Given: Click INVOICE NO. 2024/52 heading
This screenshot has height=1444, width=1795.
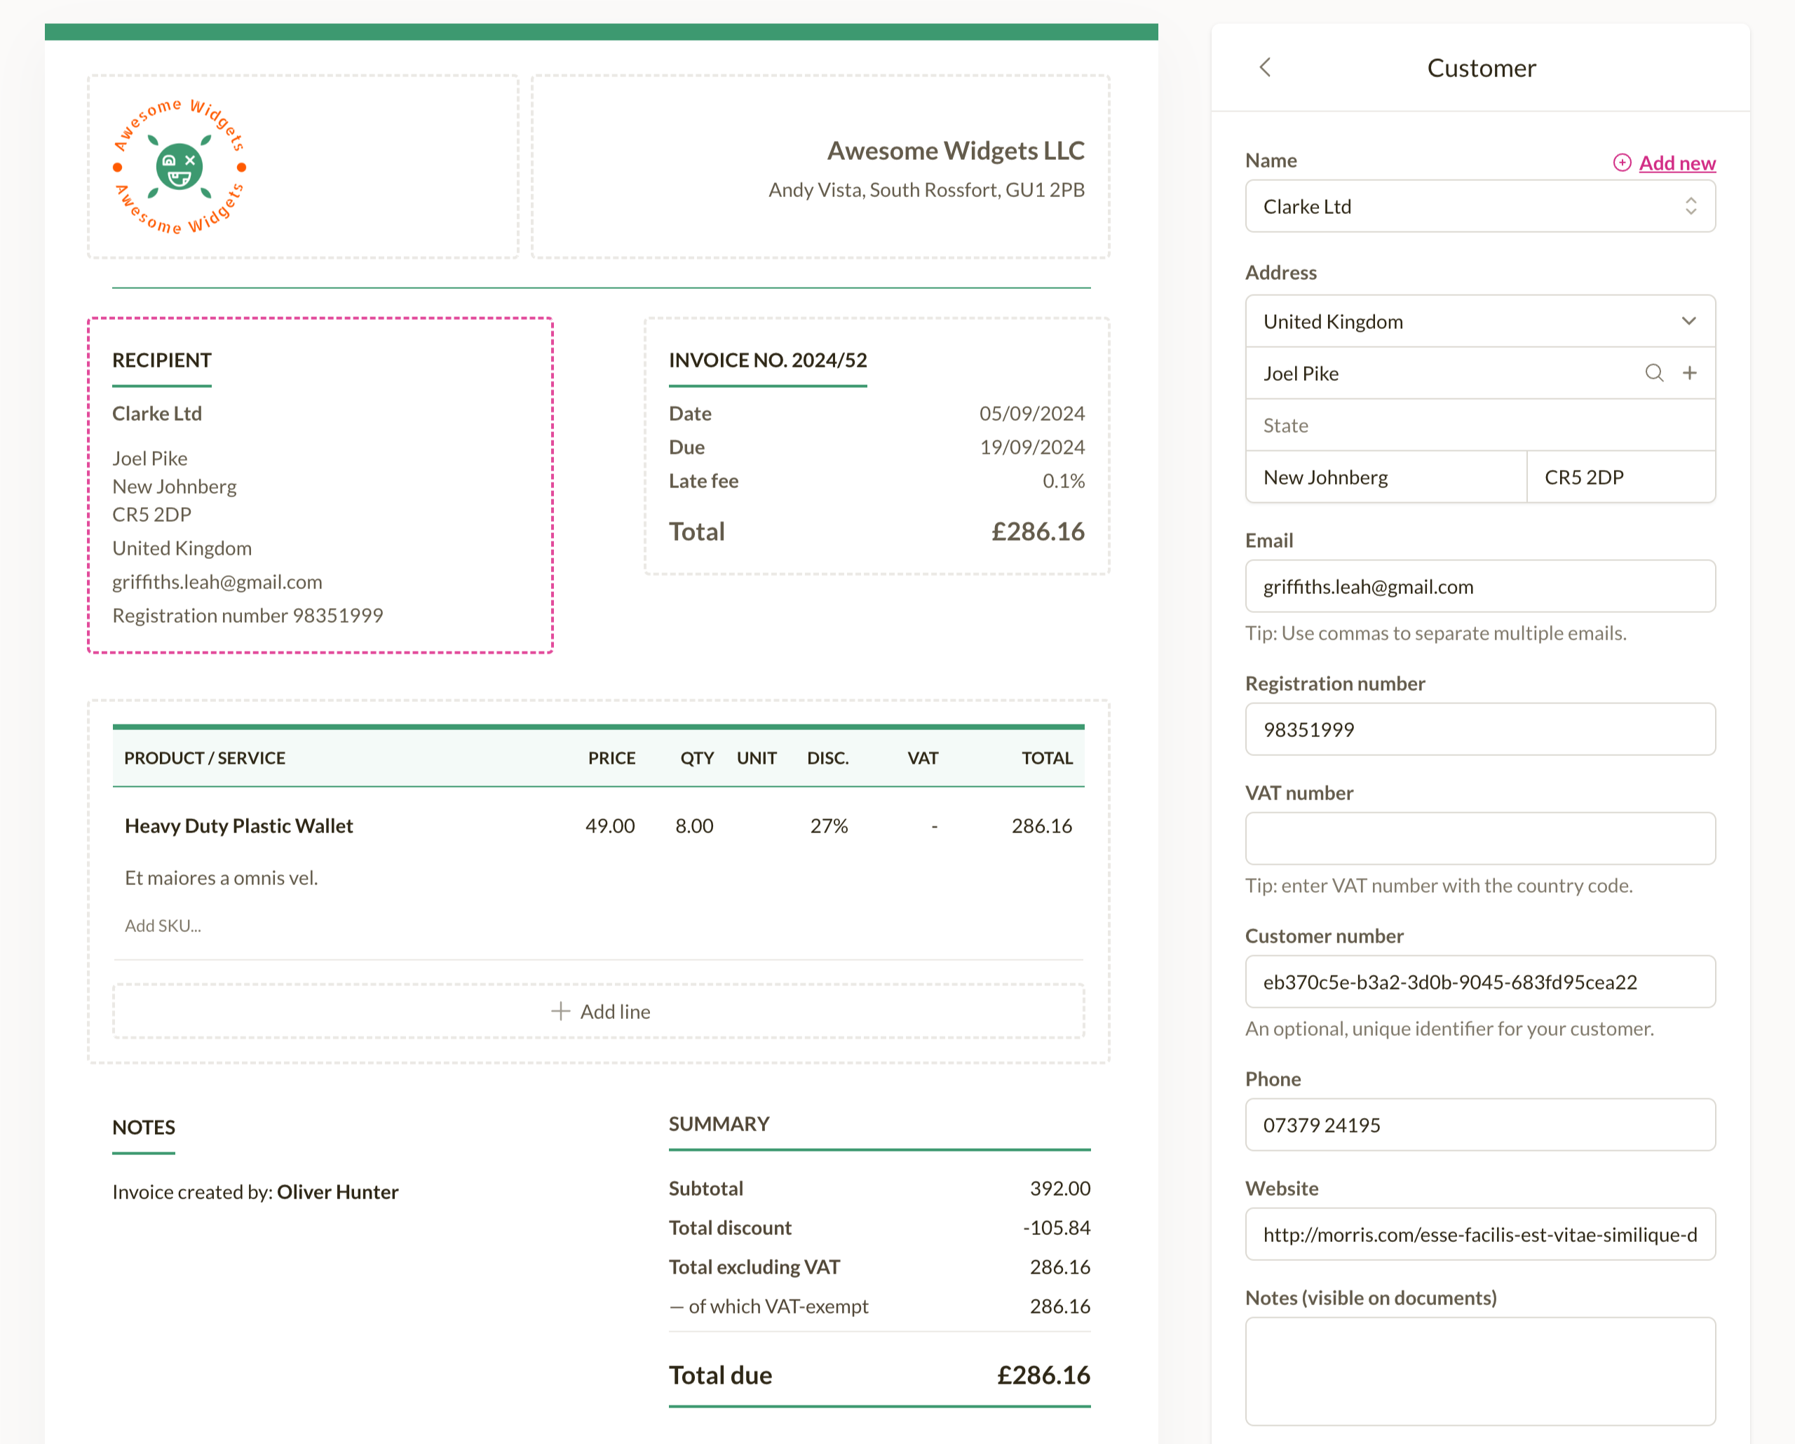Looking at the screenshot, I should (768, 360).
